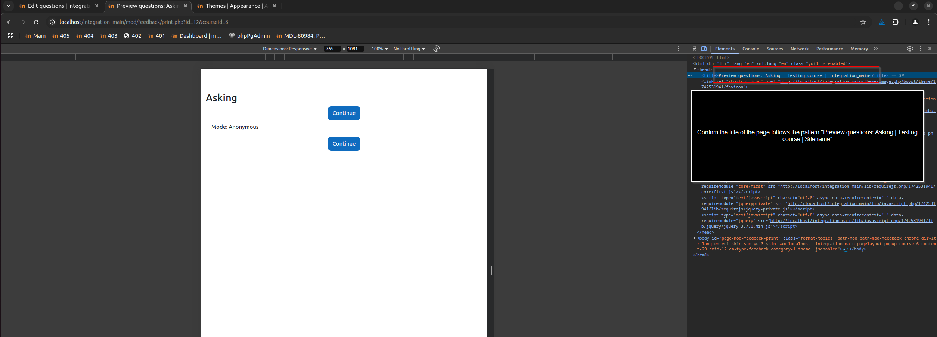Open the jquery-private.js script link
937x337 pixels.
818,206
